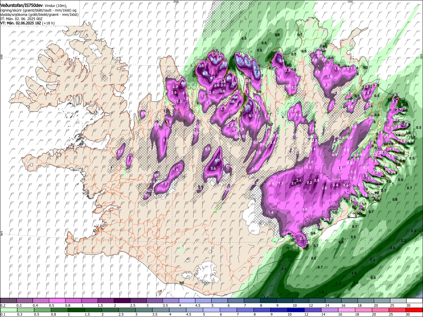
Task: Click the 3.0 value in the central highlands
Action: point(213,168)
